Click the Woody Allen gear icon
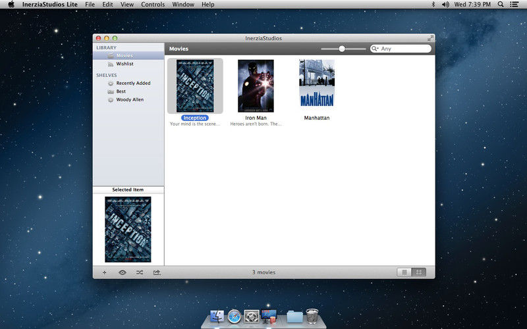 (x=111, y=100)
